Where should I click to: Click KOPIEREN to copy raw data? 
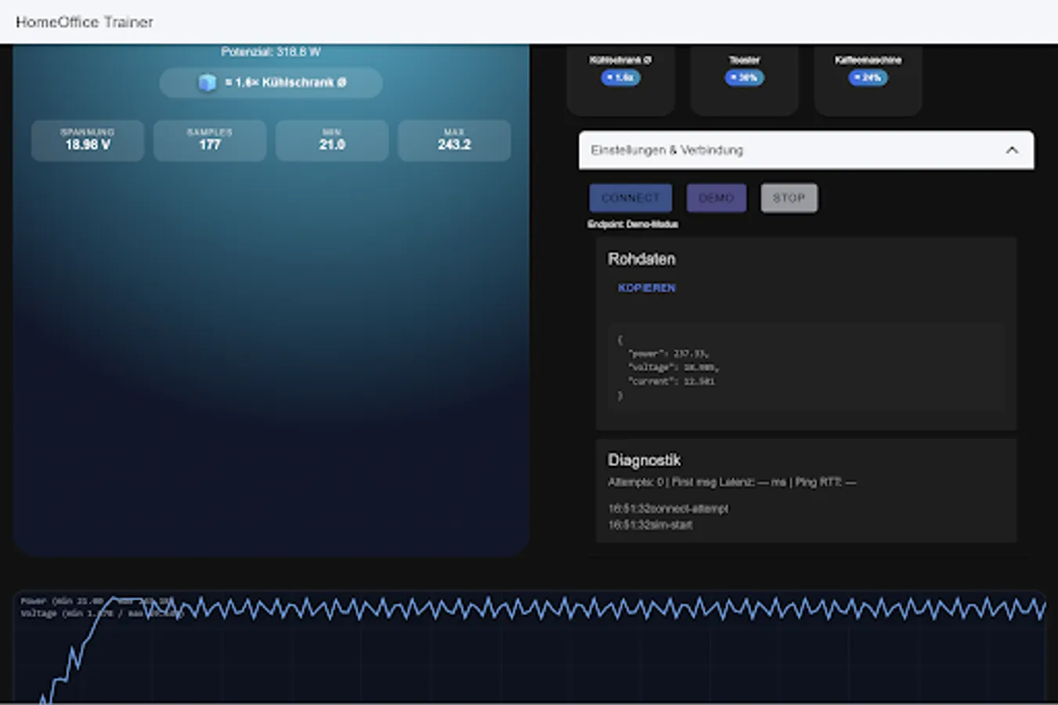pyautogui.click(x=647, y=287)
